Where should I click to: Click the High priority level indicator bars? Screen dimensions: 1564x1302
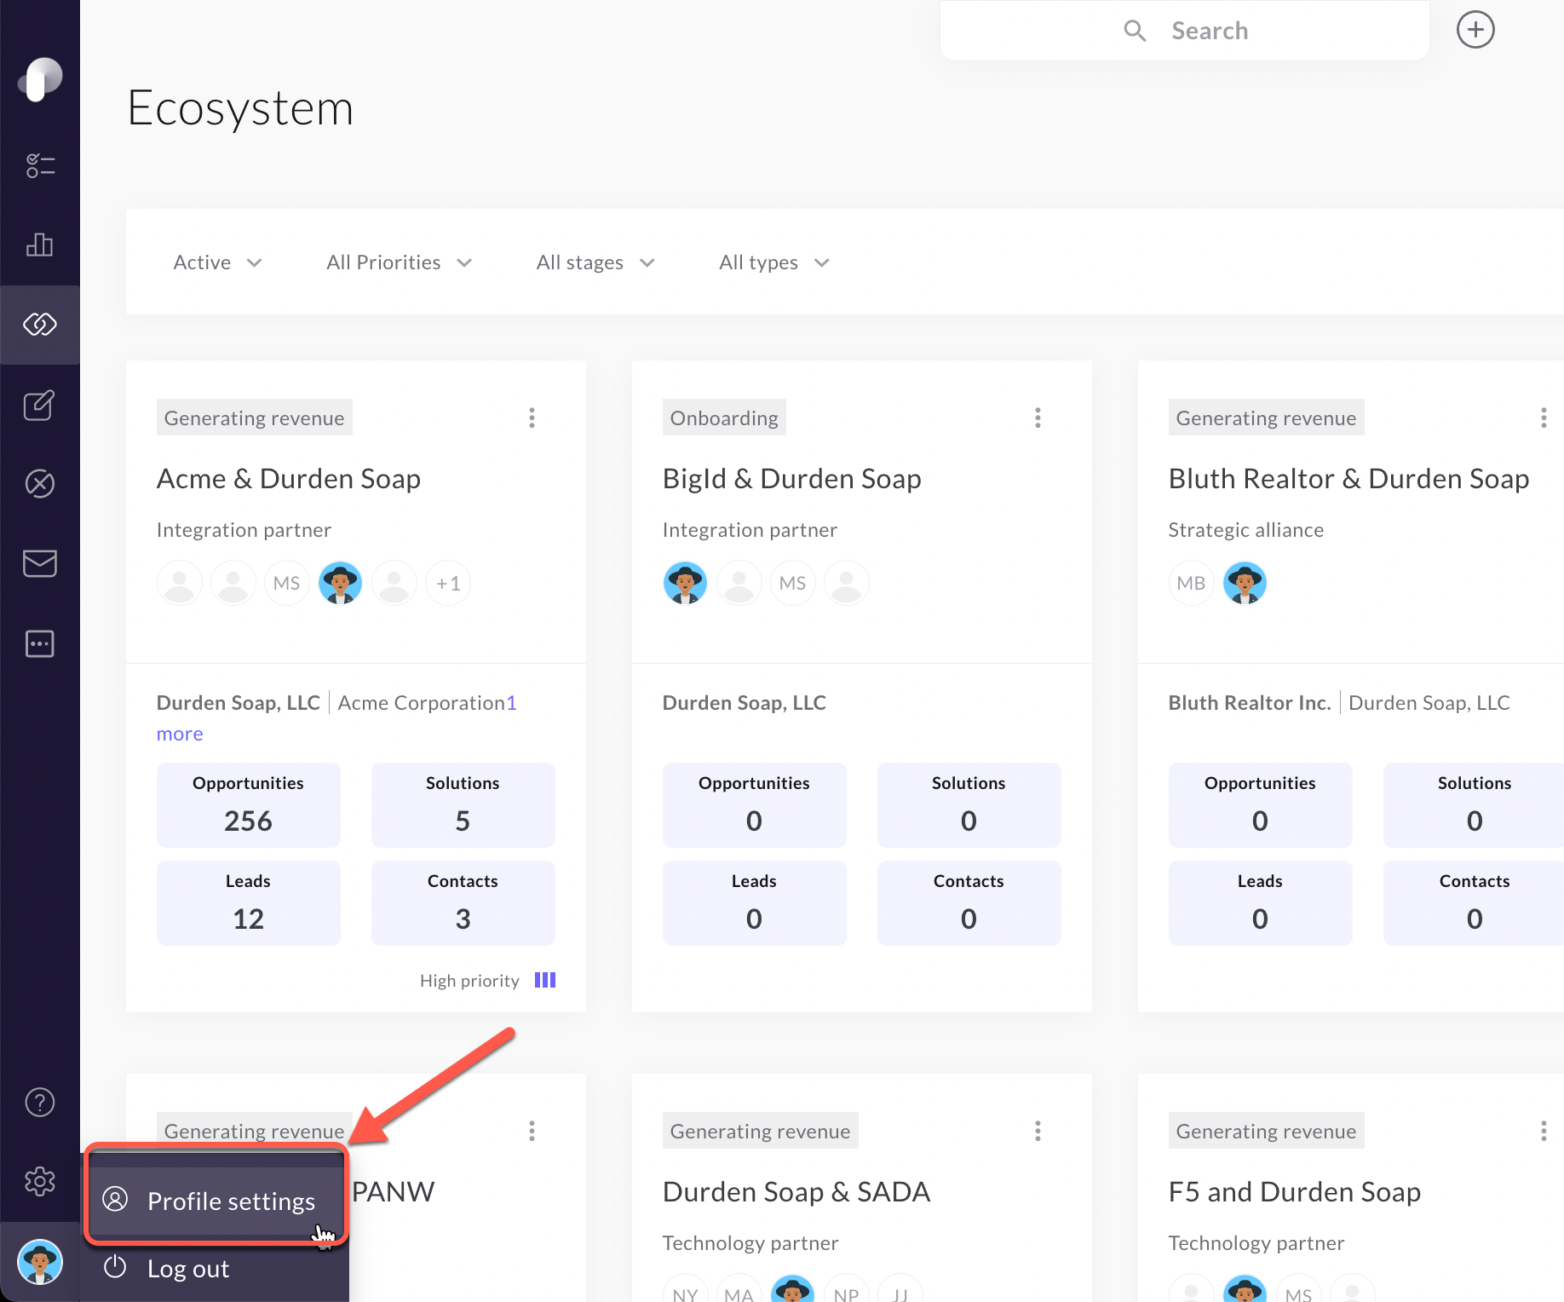[544, 980]
